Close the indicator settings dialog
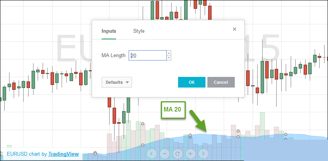Viewport: 328px width, 161px height. pyautogui.click(x=234, y=29)
